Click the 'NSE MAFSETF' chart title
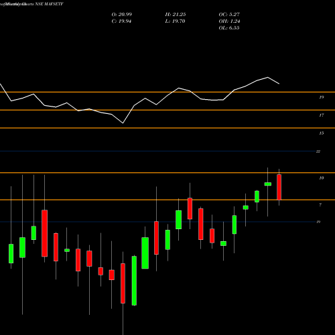Viewport: 335px width, 335px height. coord(49,4)
